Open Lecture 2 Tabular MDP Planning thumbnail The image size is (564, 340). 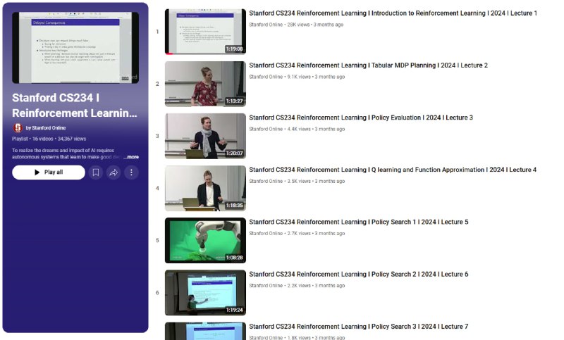click(205, 84)
